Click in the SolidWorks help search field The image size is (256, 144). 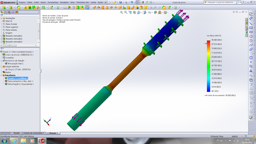coord(220,2)
